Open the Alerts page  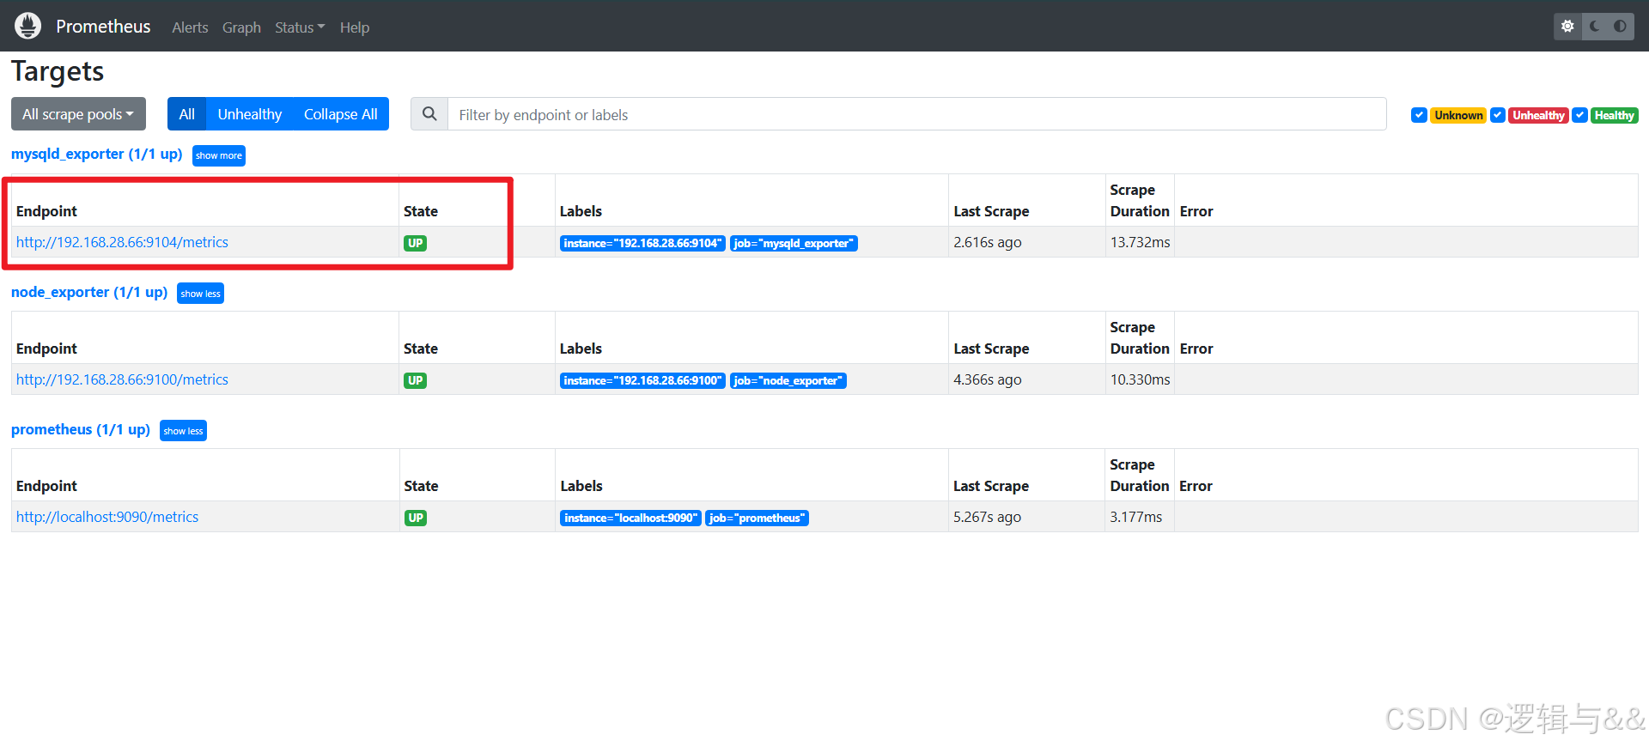pyautogui.click(x=190, y=27)
